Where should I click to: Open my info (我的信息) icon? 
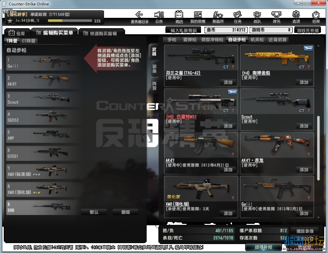(x=198, y=15)
